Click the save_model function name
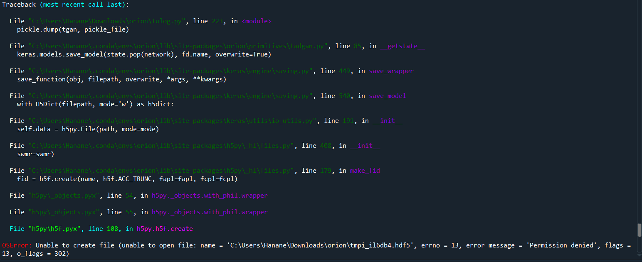This screenshot has height=262, width=642. pos(387,95)
